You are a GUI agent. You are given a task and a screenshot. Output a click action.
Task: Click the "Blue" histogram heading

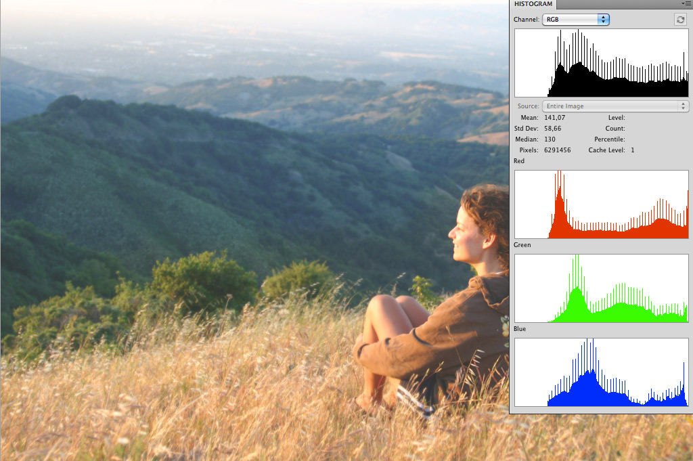tap(520, 329)
